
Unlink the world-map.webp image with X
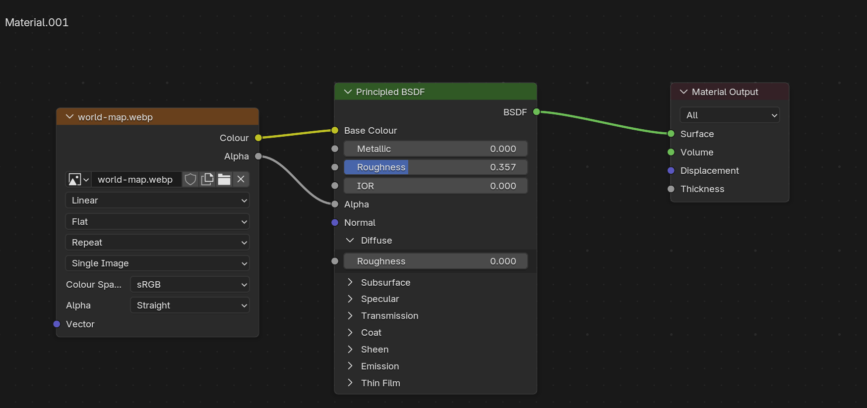click(241, 179)
